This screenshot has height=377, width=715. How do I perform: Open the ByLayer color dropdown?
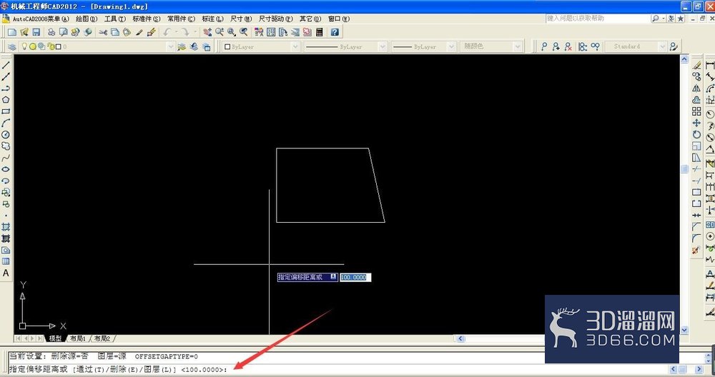(295, 46)
